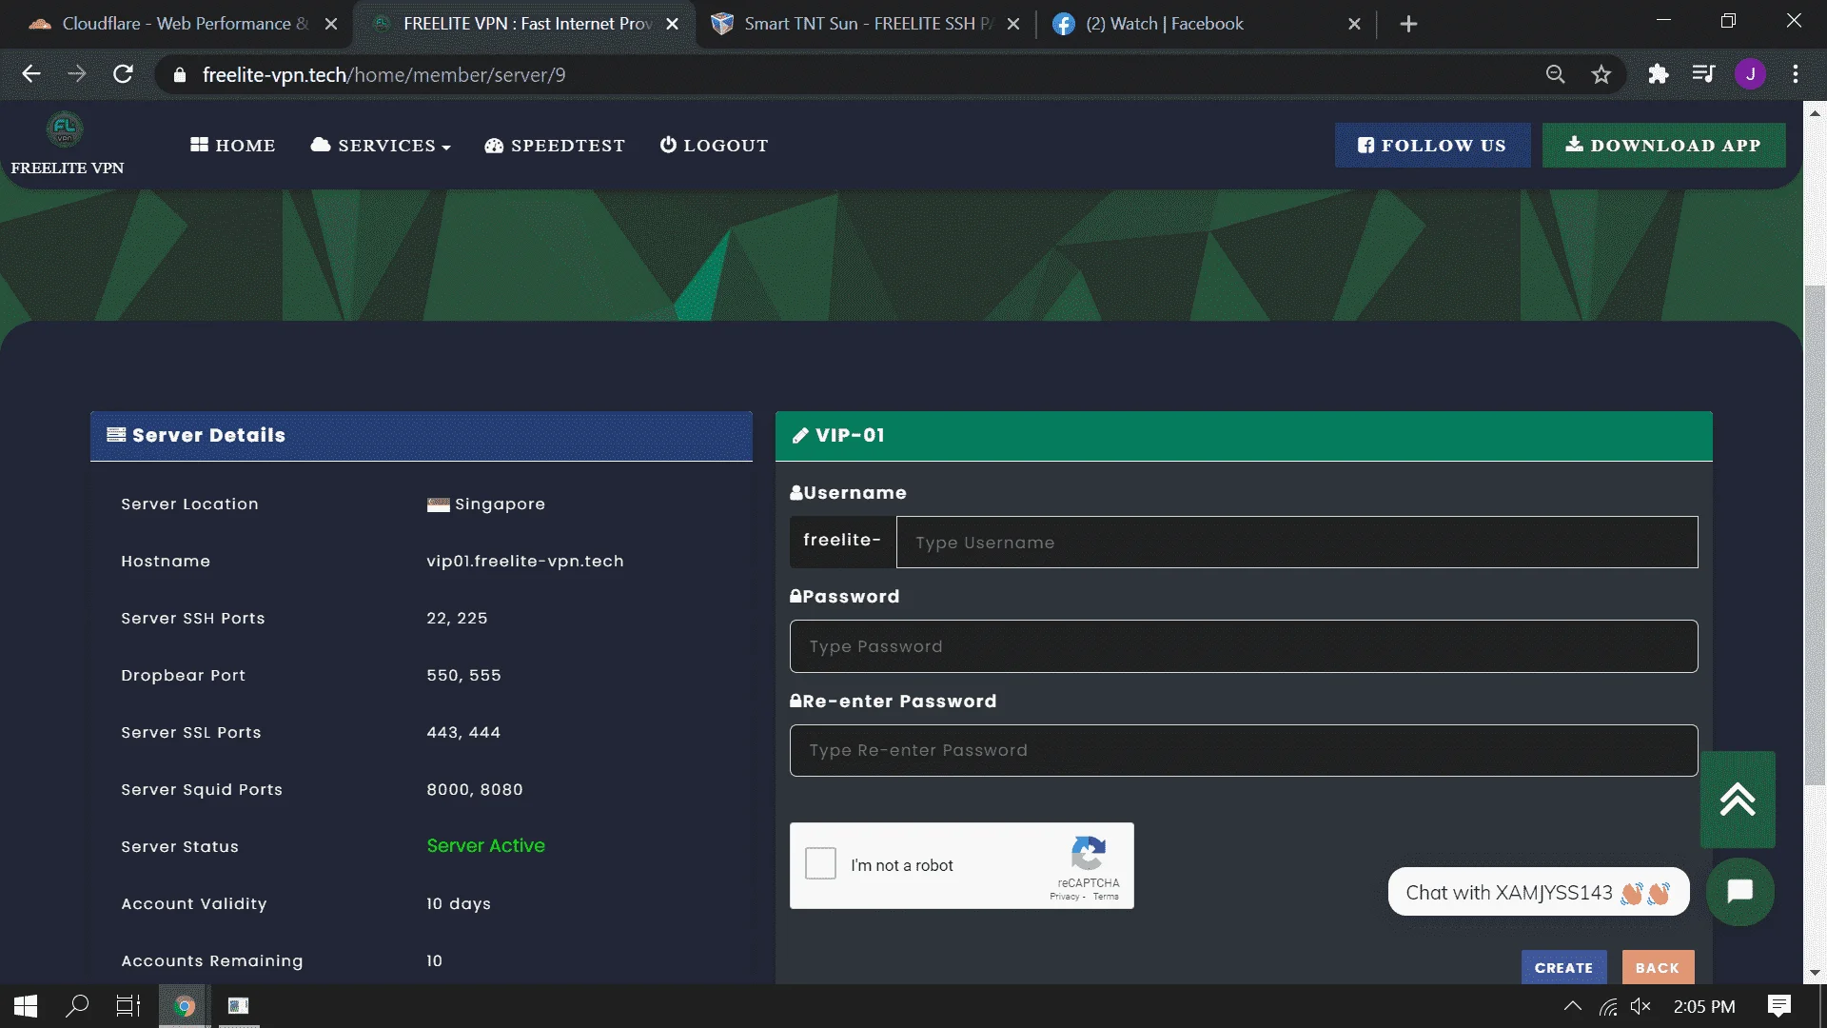Click SSL ports value 443, 444

point(463,733)
